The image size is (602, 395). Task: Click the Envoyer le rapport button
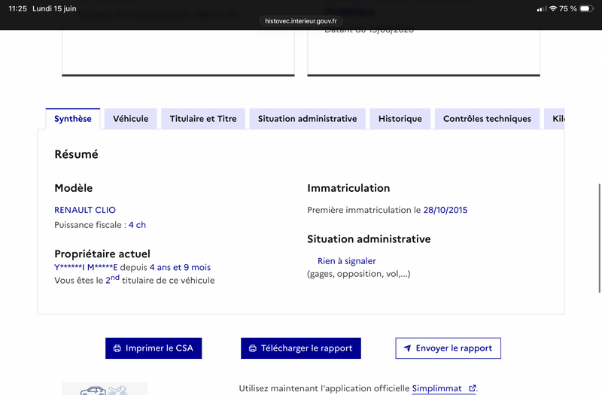(448, 348)
